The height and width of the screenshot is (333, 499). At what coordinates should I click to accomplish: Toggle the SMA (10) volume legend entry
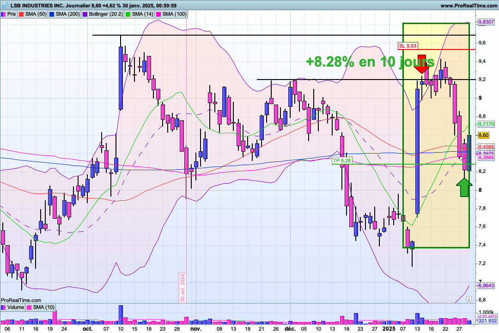(x=41, y=307)
